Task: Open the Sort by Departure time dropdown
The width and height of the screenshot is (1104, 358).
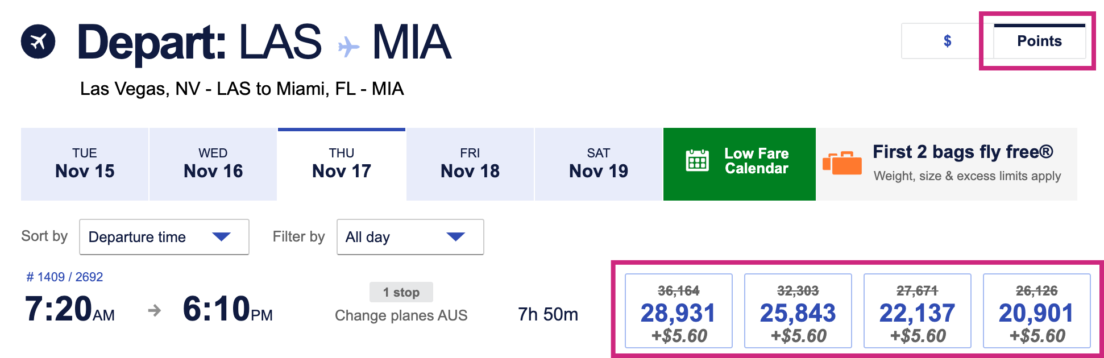Action: pyautogui.click(x=164, y=237)
